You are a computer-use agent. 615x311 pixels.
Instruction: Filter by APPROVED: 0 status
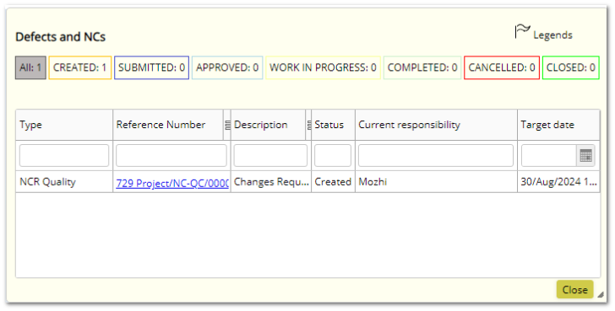227,67
